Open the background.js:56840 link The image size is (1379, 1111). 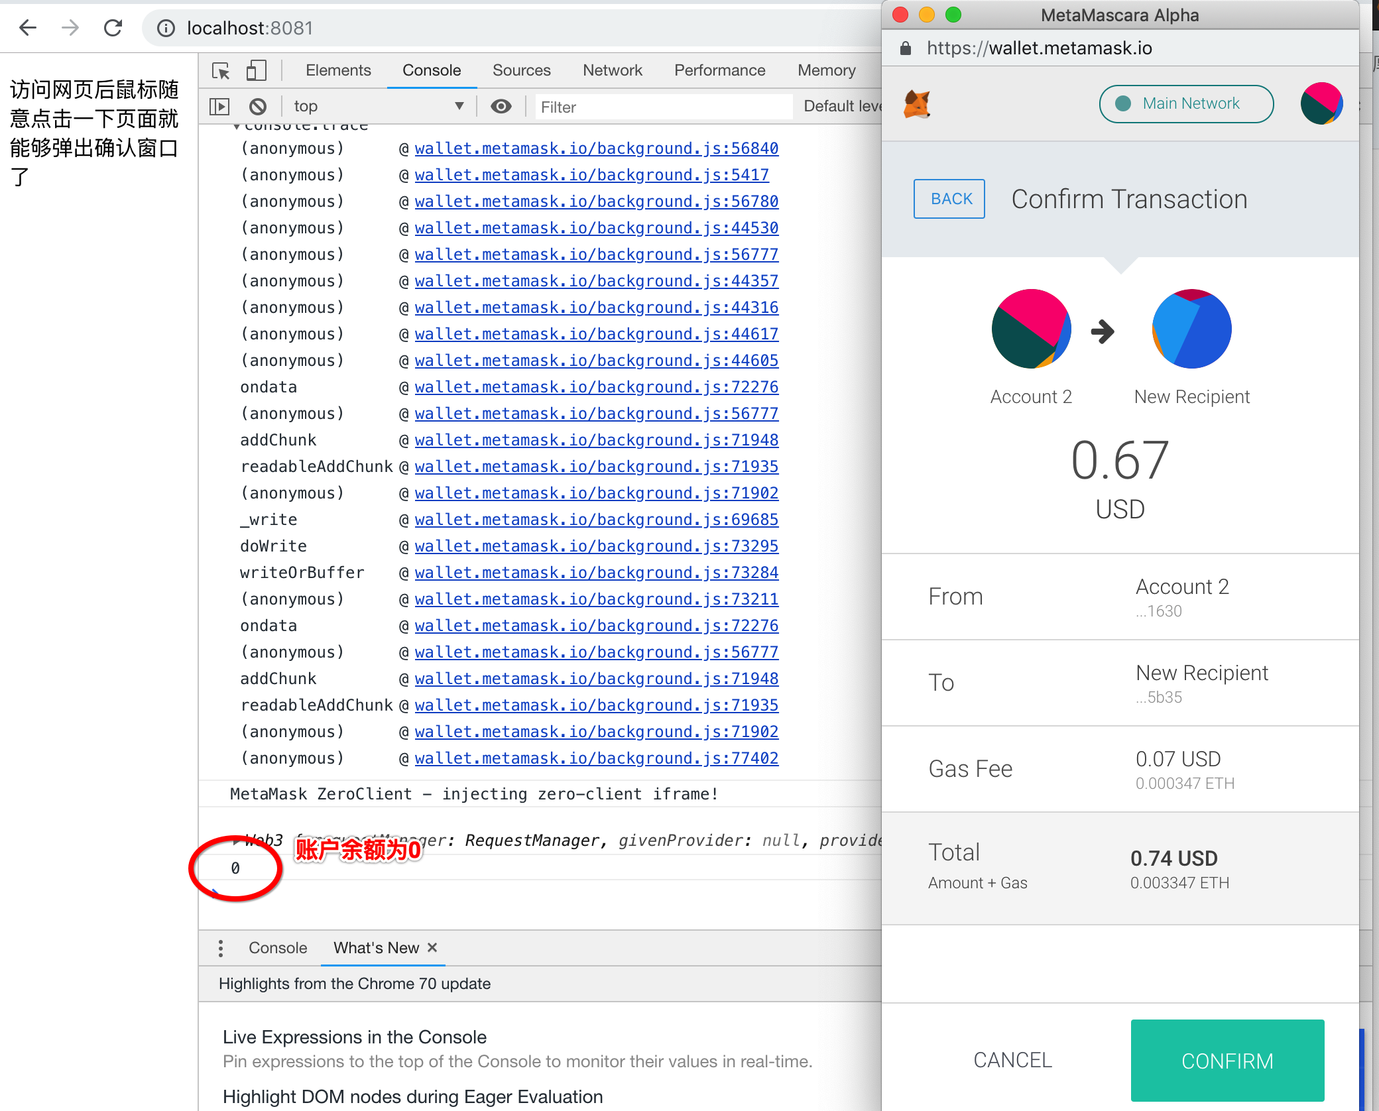[x=596, y=148]
